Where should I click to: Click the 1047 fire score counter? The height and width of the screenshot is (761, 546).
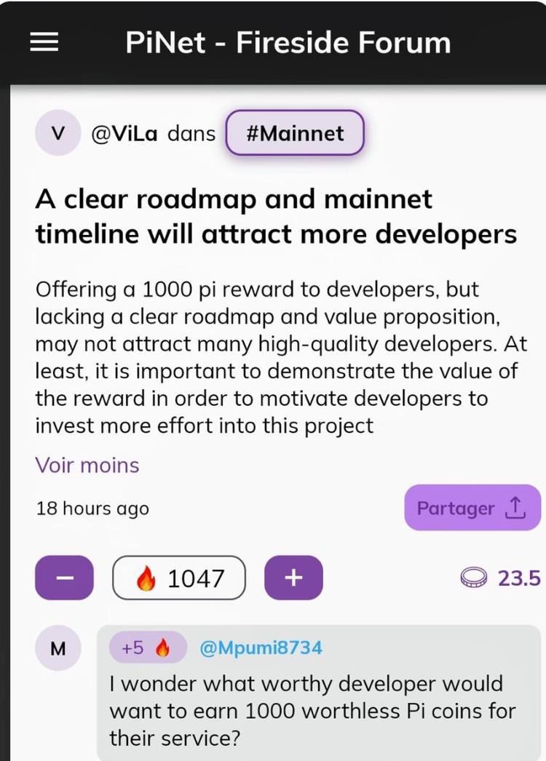(x=179, y=578)
